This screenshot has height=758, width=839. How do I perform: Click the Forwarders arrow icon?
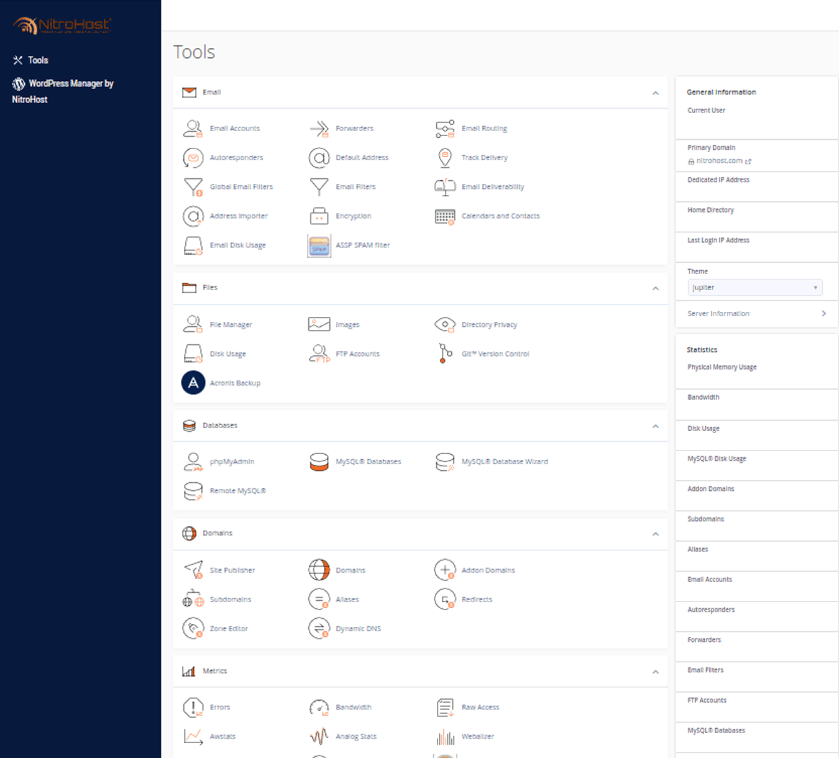tap(319, 129)
